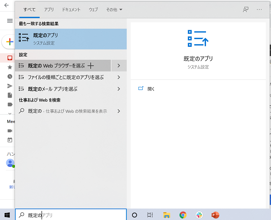Switch to the ドキュメント search tab
The width and height of the screenshot is (271, 220).
(x=71, y=9)
